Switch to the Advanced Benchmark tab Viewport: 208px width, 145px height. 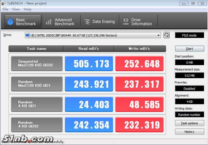click(x=61, y=22)
